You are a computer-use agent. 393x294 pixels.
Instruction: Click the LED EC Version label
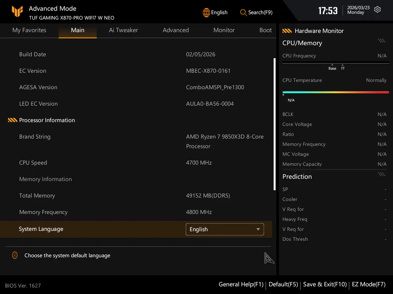pos(38,104)
